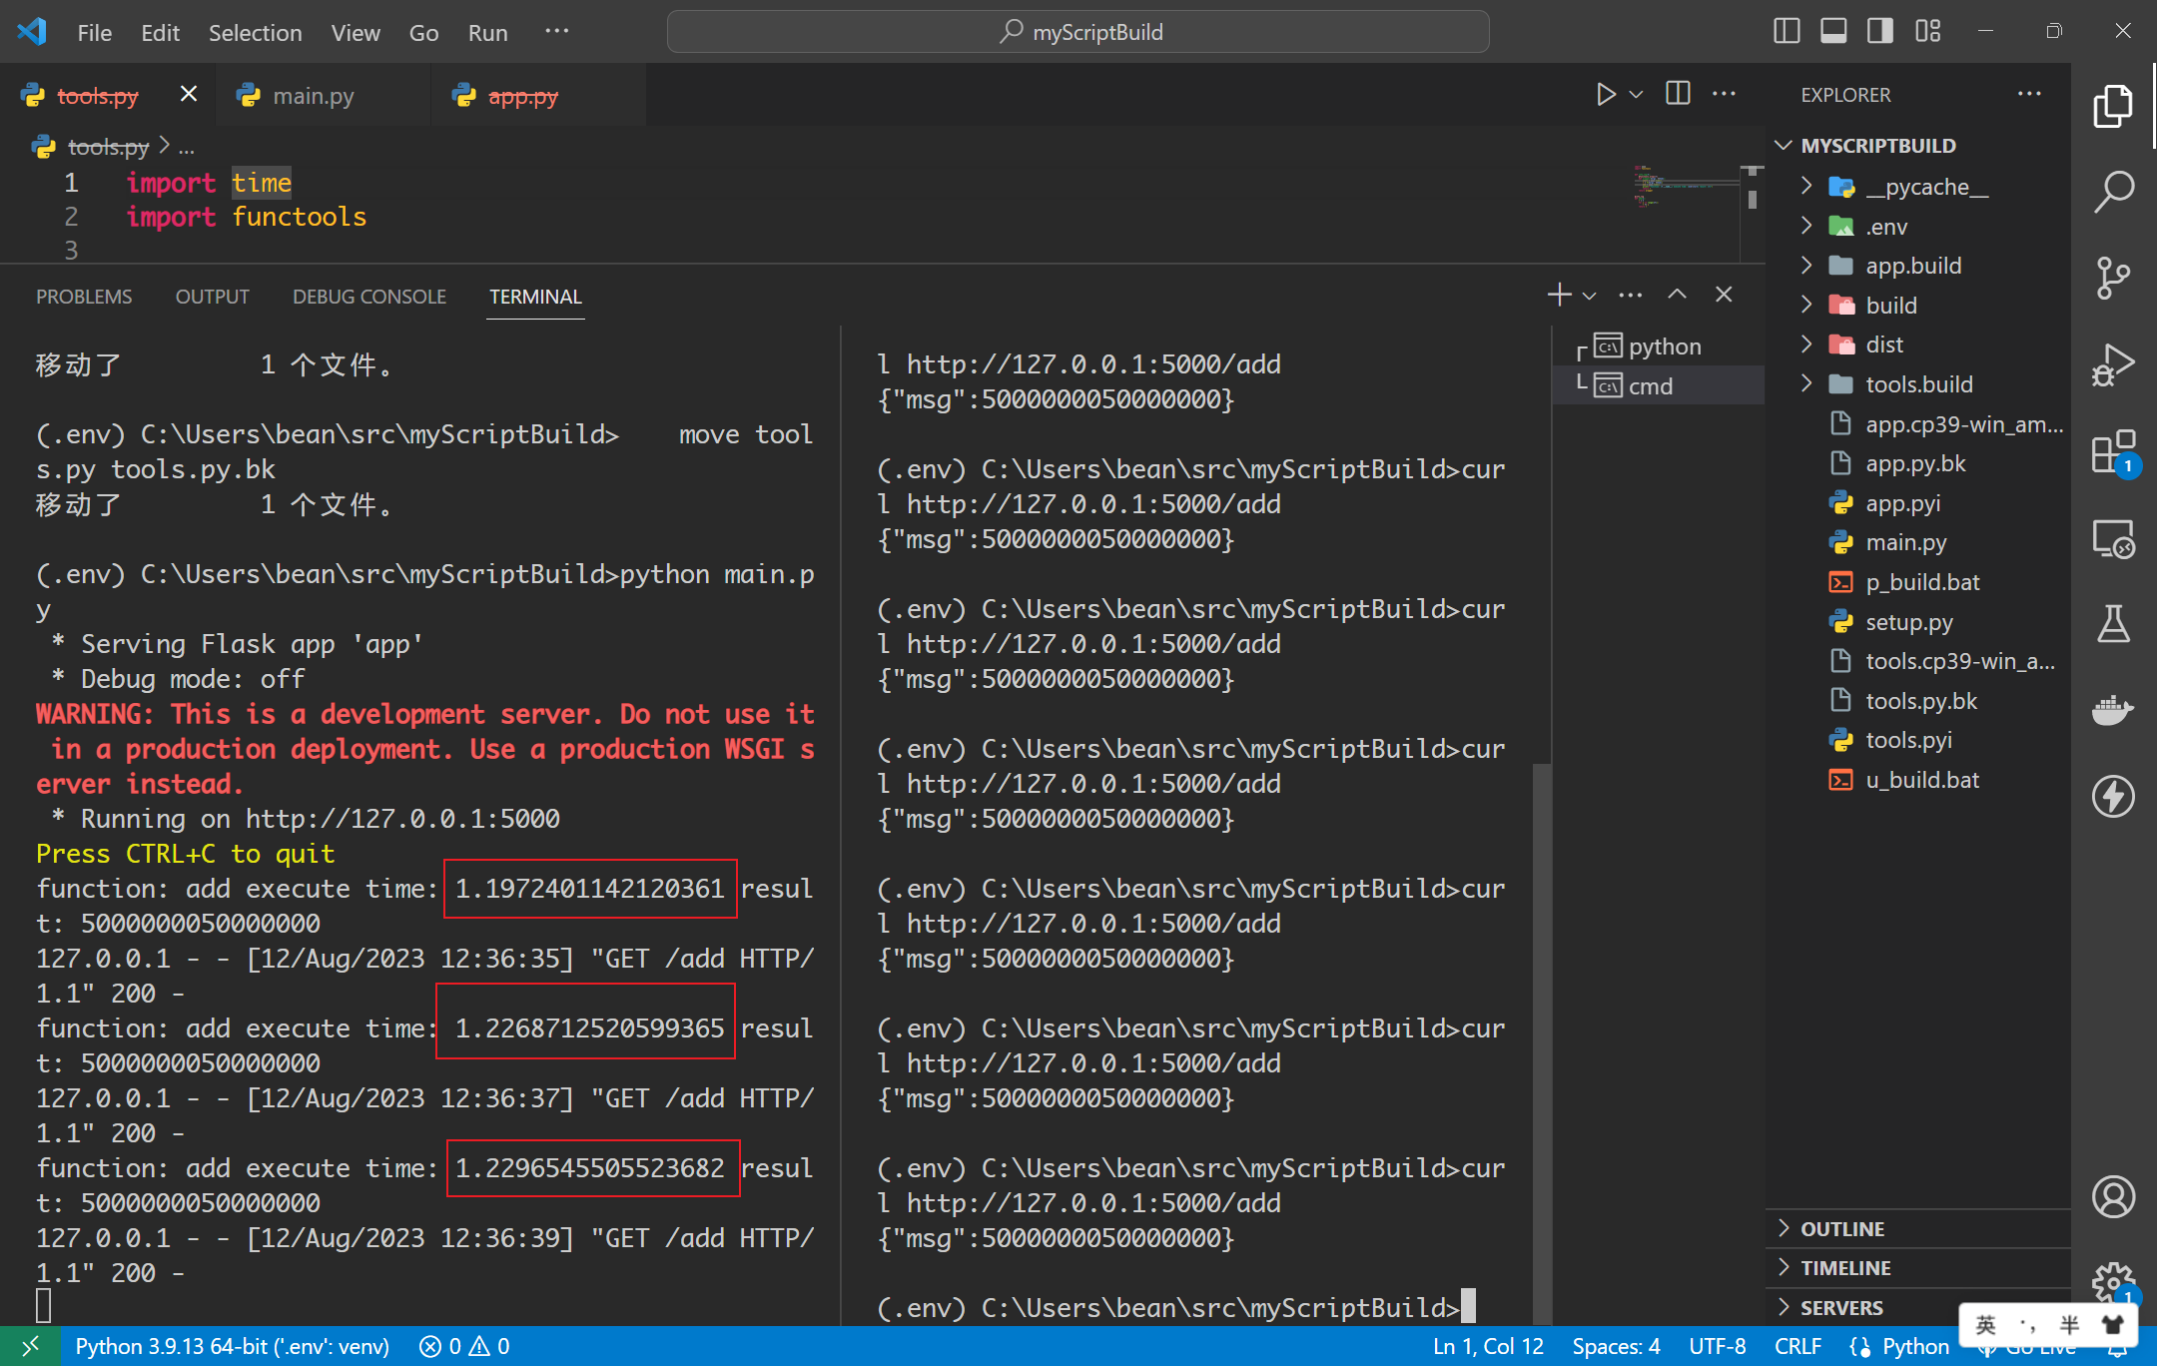This screenshot has width=2157, height=1366.
Task: Open Explorer views and more actions
Action: click(x=2029, y=94)
